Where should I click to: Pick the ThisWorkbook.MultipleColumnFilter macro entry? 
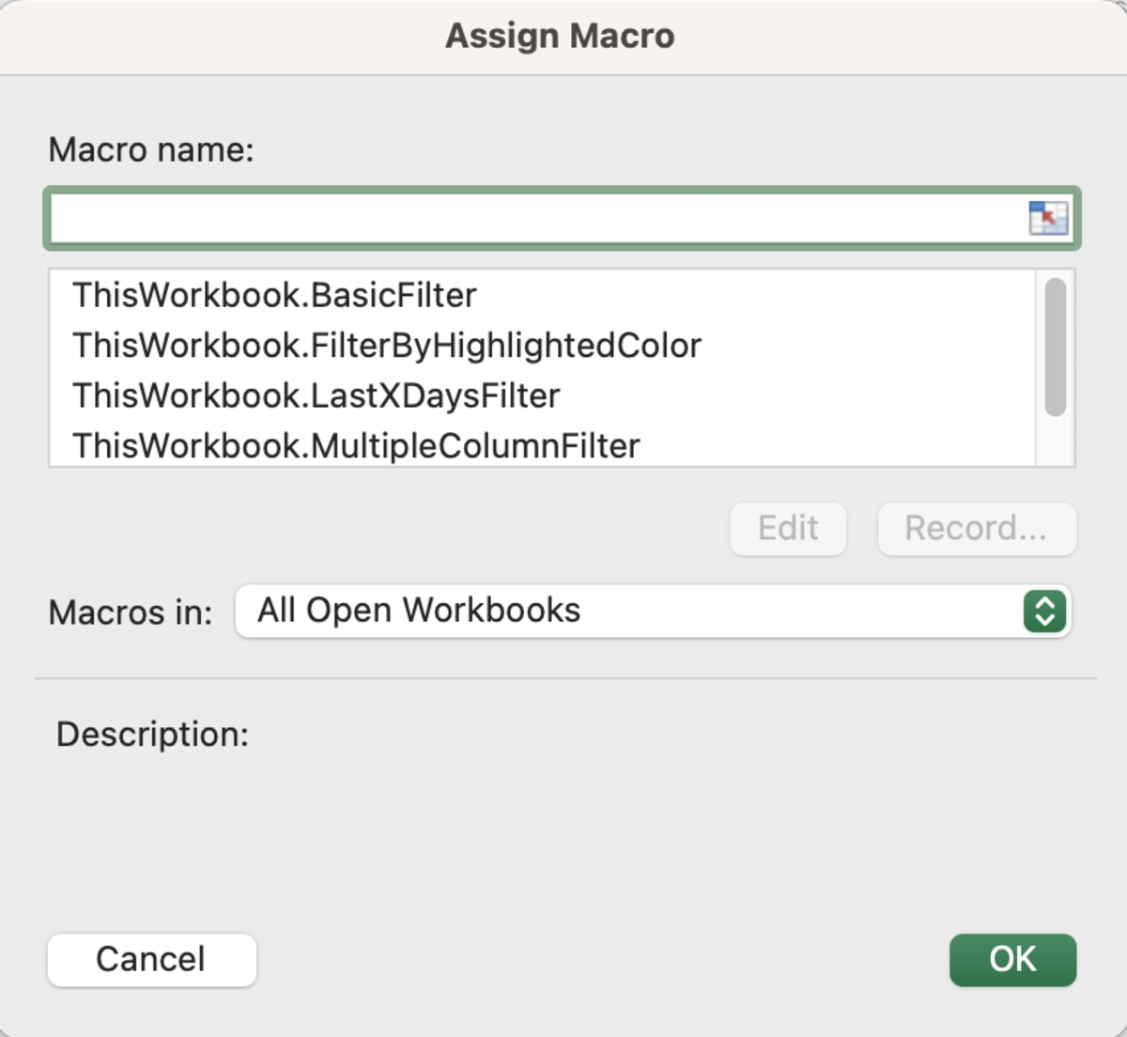pyautogui.click(x=356, y=446)
